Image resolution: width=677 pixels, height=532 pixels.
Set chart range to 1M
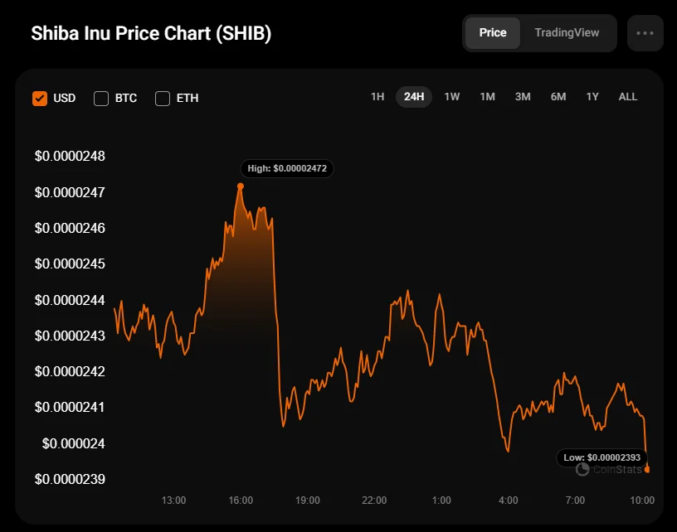tap(487, 97)
